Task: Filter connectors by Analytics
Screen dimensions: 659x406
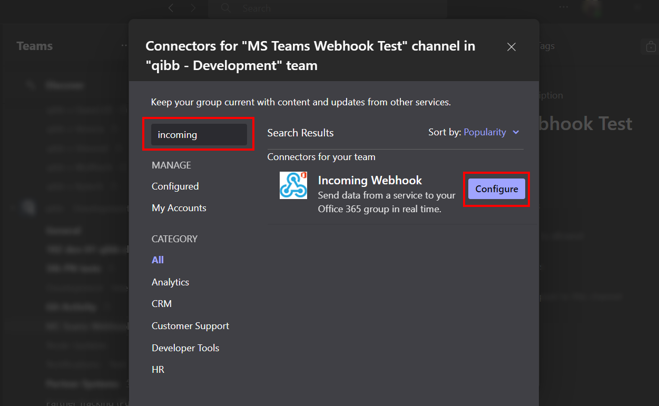Action: click(x=170, y=282)
